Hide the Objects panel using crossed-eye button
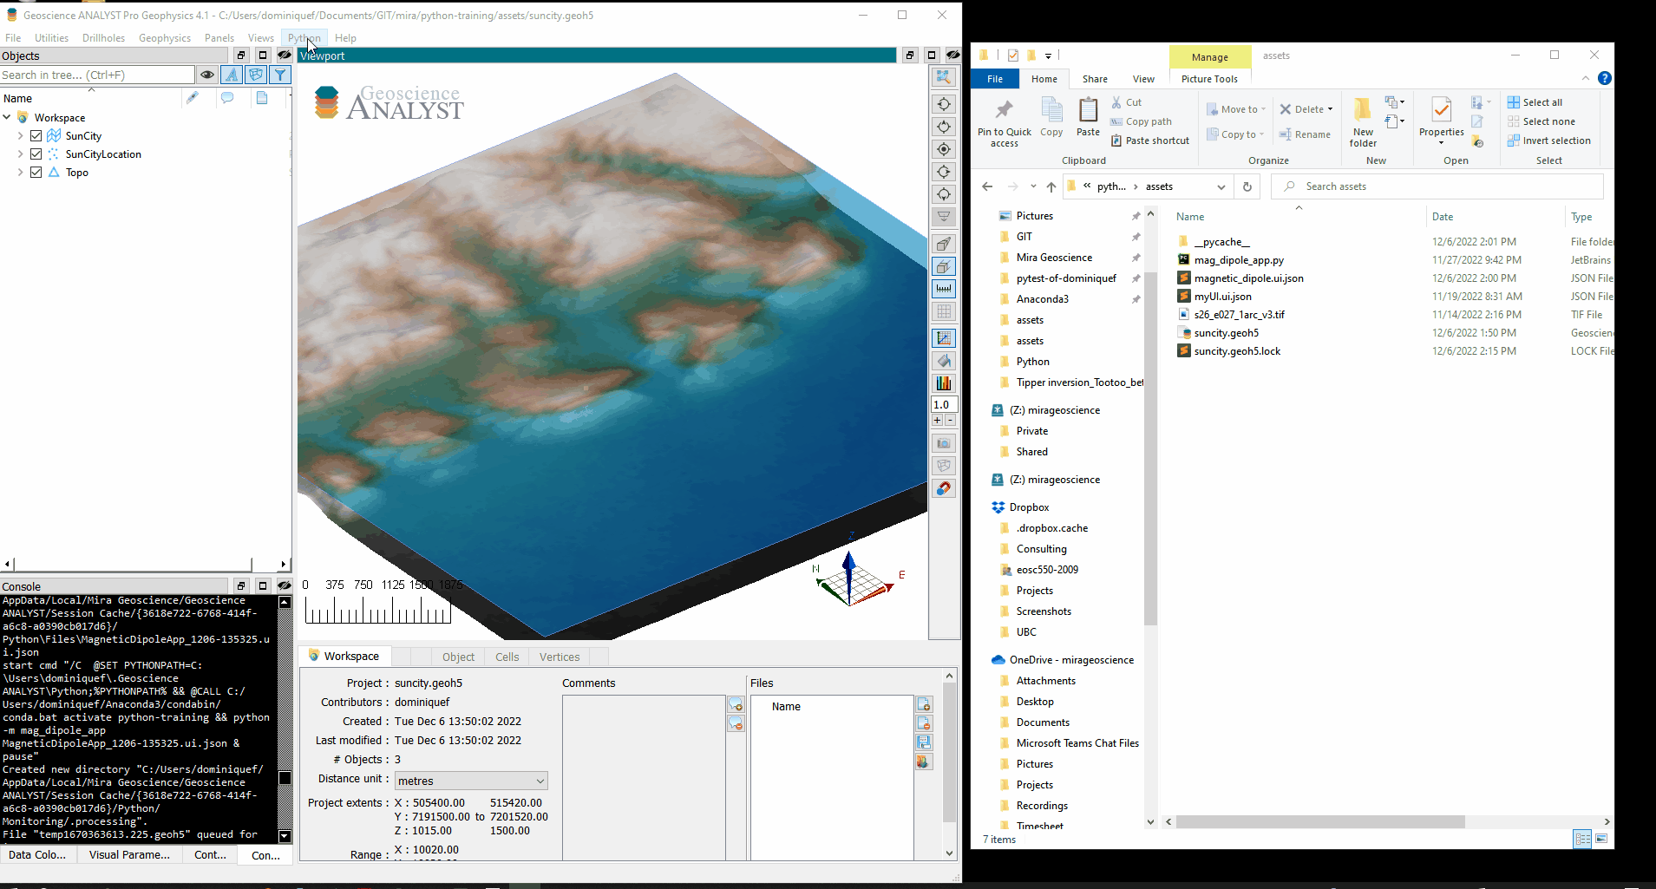 [x=284, y=56]
